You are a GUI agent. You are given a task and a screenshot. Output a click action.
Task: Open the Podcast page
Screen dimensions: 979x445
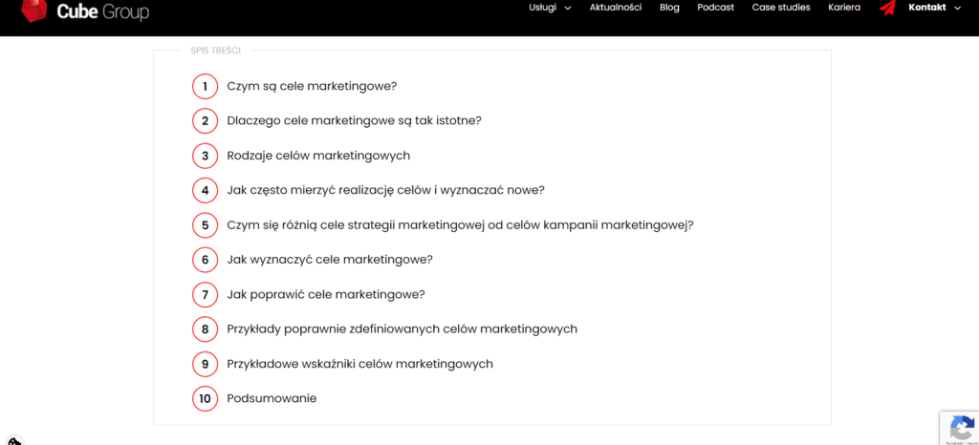[x=715, y=8]
